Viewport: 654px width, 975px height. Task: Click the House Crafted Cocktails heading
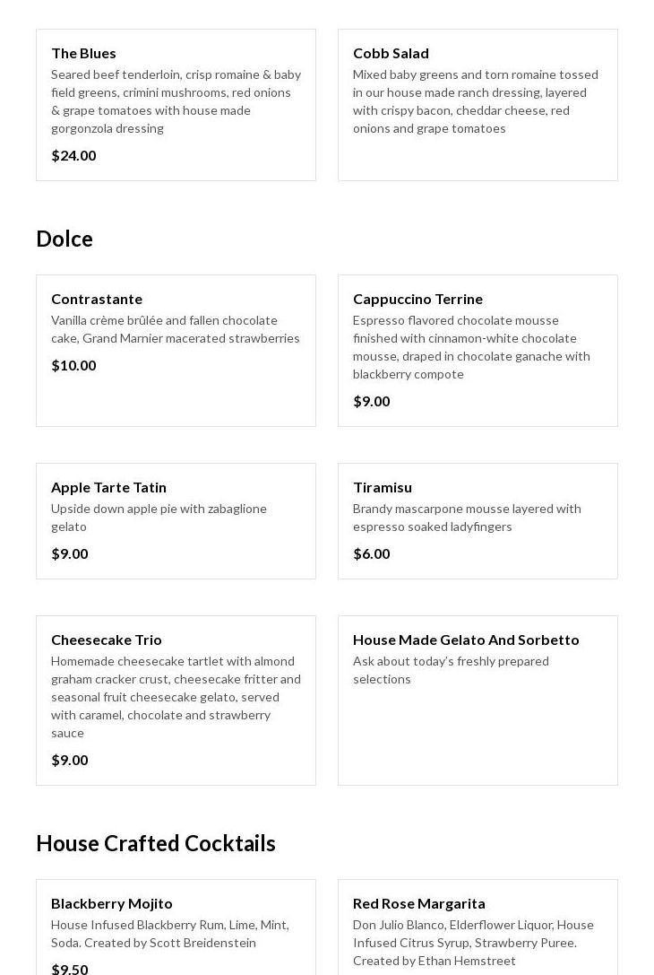pyautogui.click(x=156, y=843)
